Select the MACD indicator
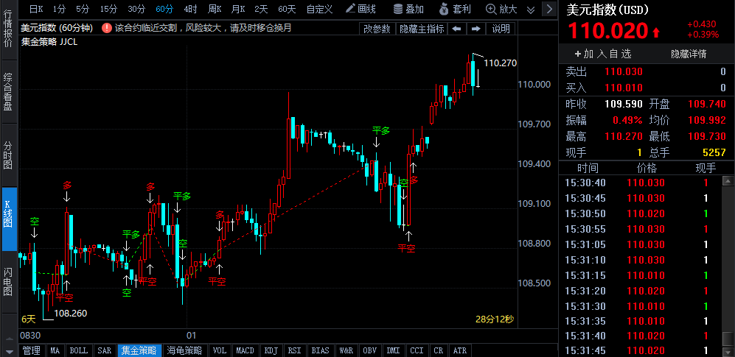Viewport: 735px width, 357px height. tap(245, 350)
